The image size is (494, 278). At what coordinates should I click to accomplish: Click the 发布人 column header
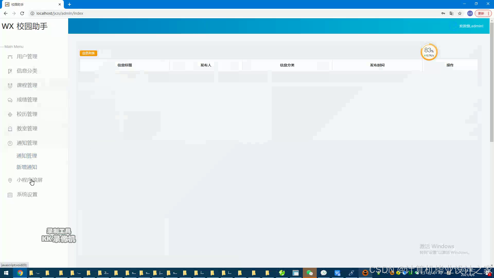tap(206, 65)
